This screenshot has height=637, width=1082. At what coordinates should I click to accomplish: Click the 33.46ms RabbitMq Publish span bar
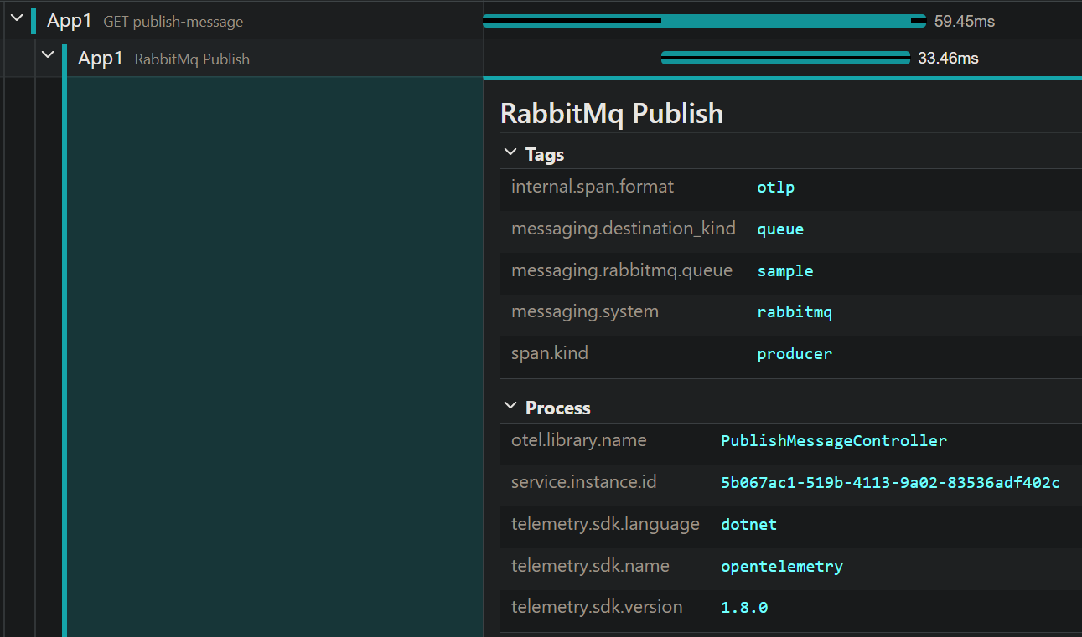[785, 58]
